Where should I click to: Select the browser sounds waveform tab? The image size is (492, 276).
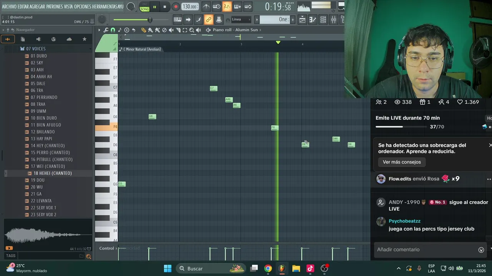coord(8,39)
